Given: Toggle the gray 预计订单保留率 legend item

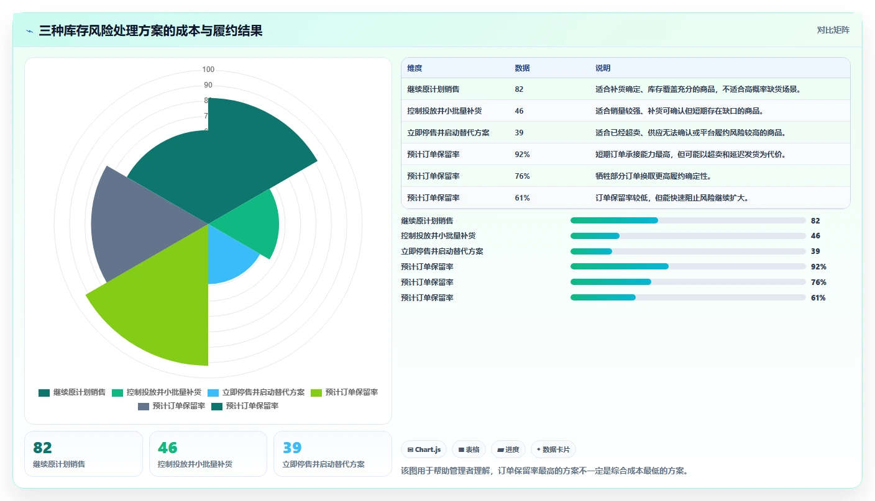Looking at the screenshot, I should (x=171, y=406).
